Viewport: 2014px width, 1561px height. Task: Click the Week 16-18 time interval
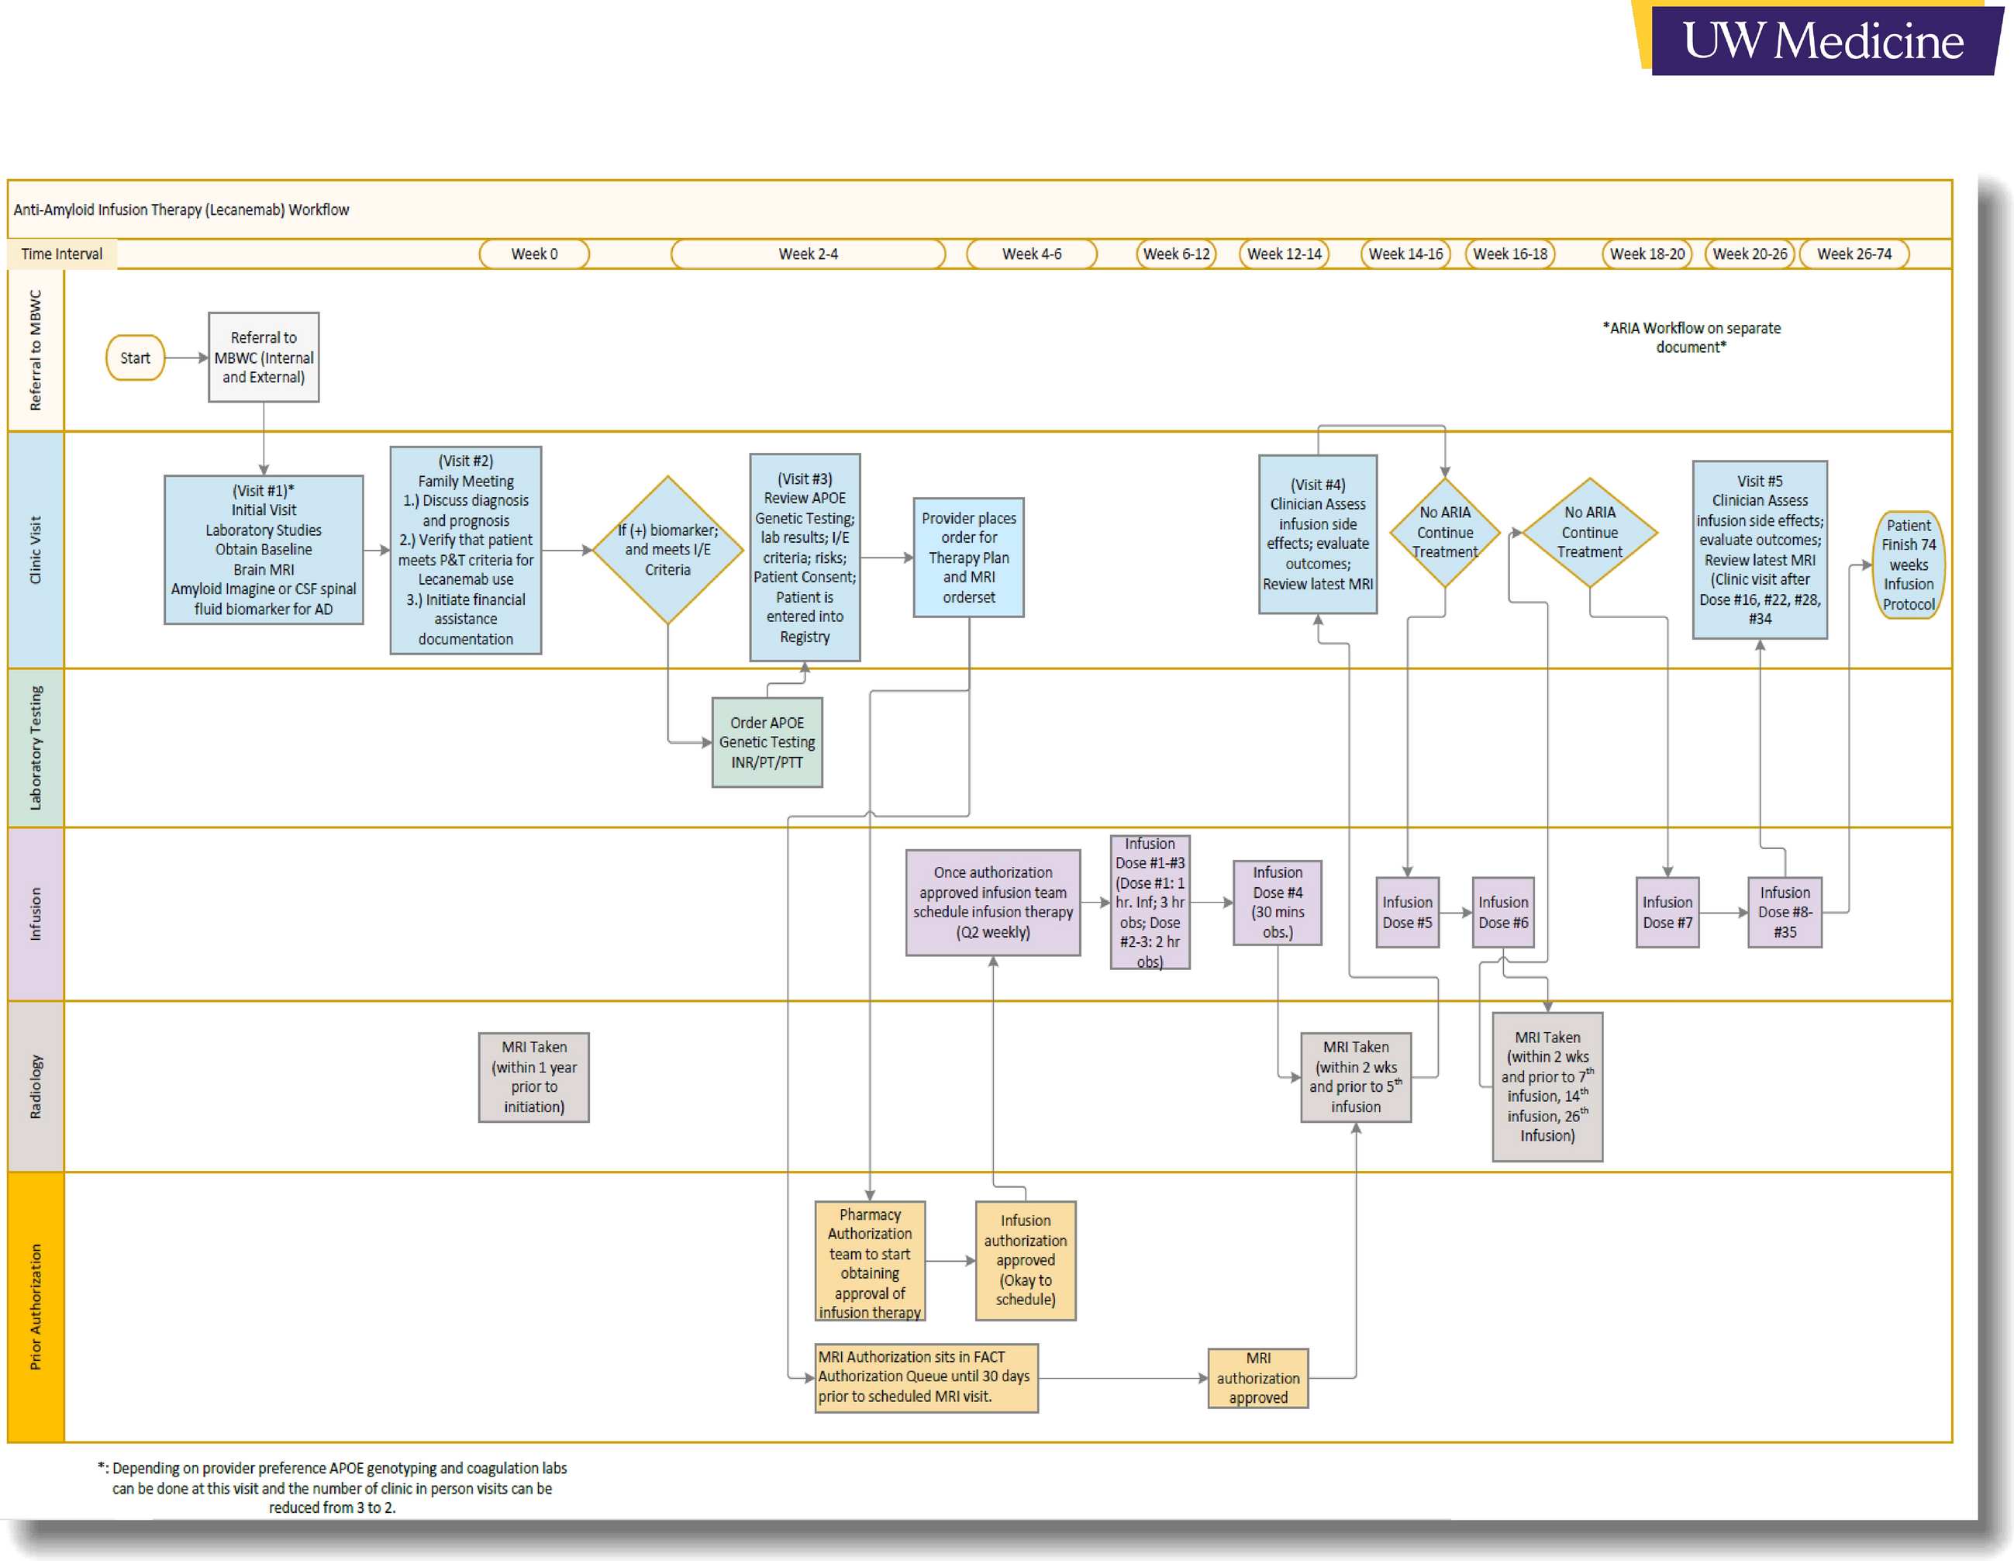point(1509,254)
